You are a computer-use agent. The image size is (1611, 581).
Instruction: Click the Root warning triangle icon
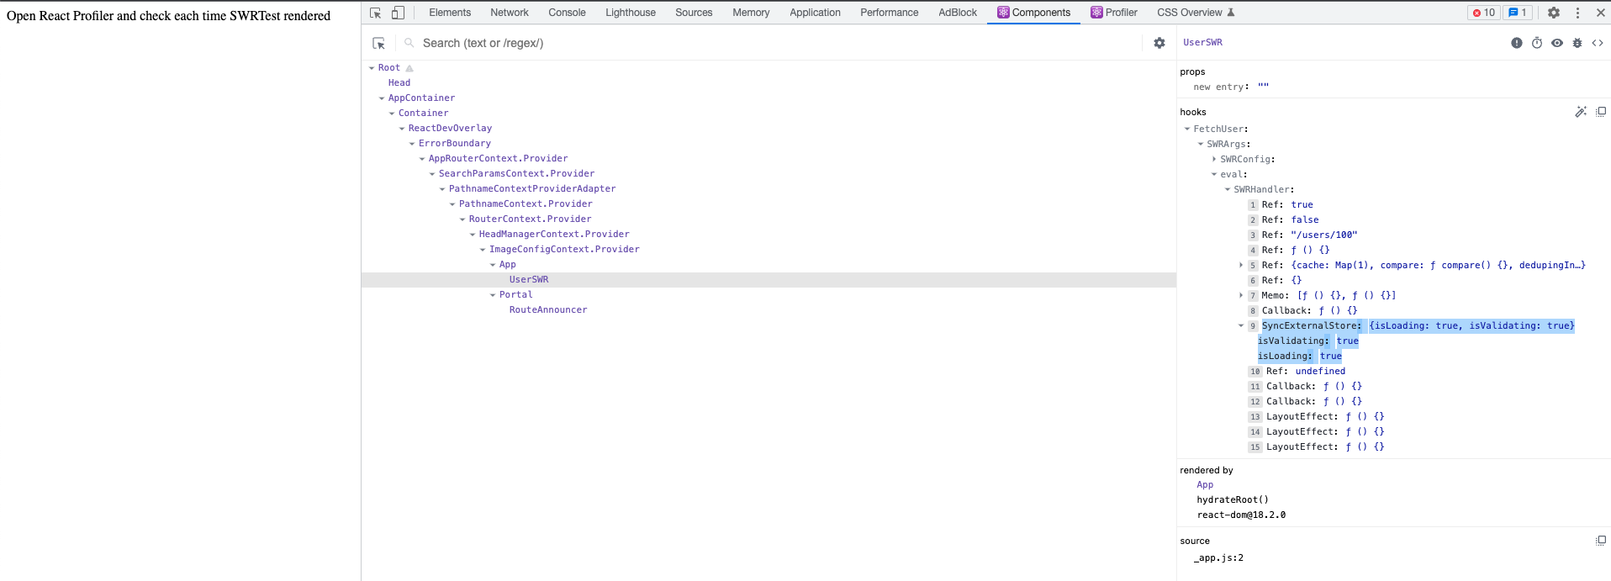click(x=409, y=68)
